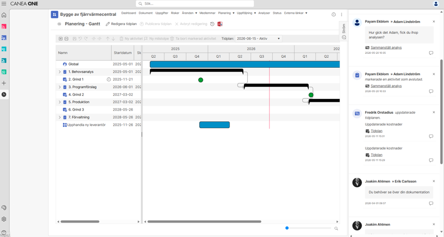Open the Status tab
The width and height of the screenshot is (444, 237).
[x=277, y=13]
